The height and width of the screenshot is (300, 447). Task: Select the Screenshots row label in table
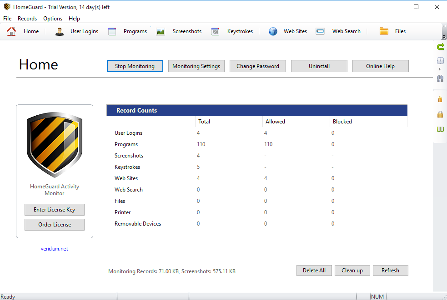pyautogui.click(x=129, y=156)
